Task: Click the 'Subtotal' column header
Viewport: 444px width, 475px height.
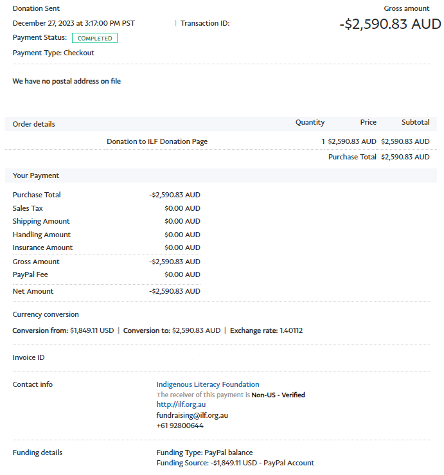Action: 415,122
